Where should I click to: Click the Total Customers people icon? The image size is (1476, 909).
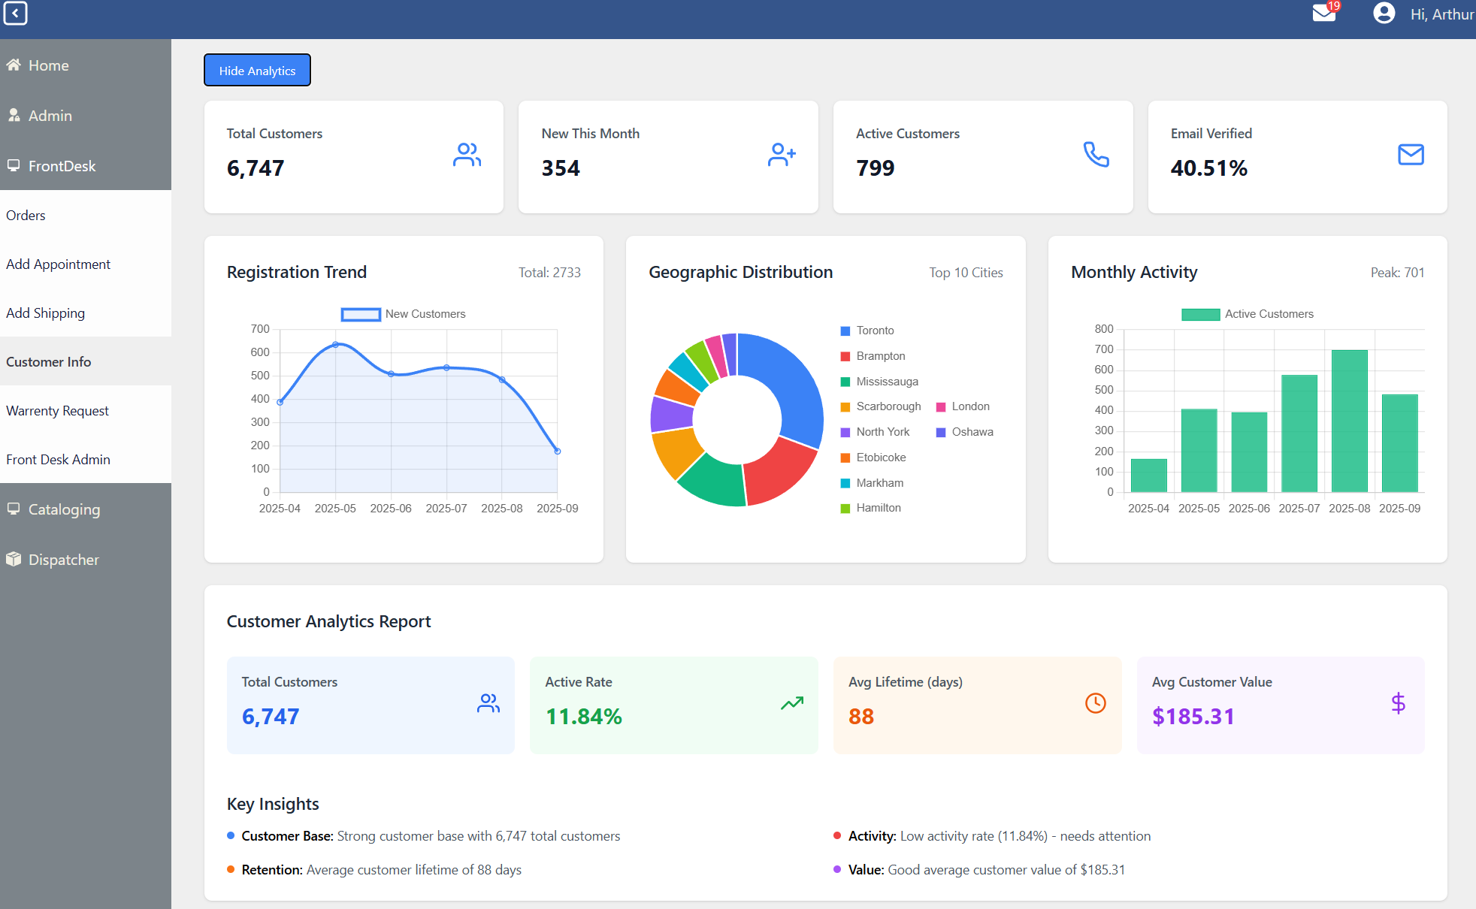[x=467, y=155]
